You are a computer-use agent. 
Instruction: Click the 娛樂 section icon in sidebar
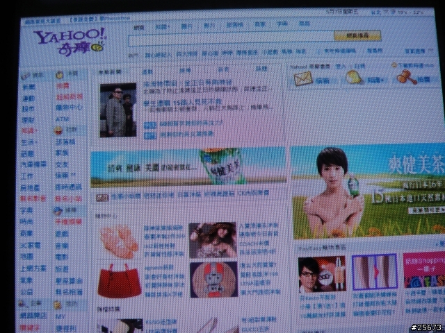[x=58, y=211]
